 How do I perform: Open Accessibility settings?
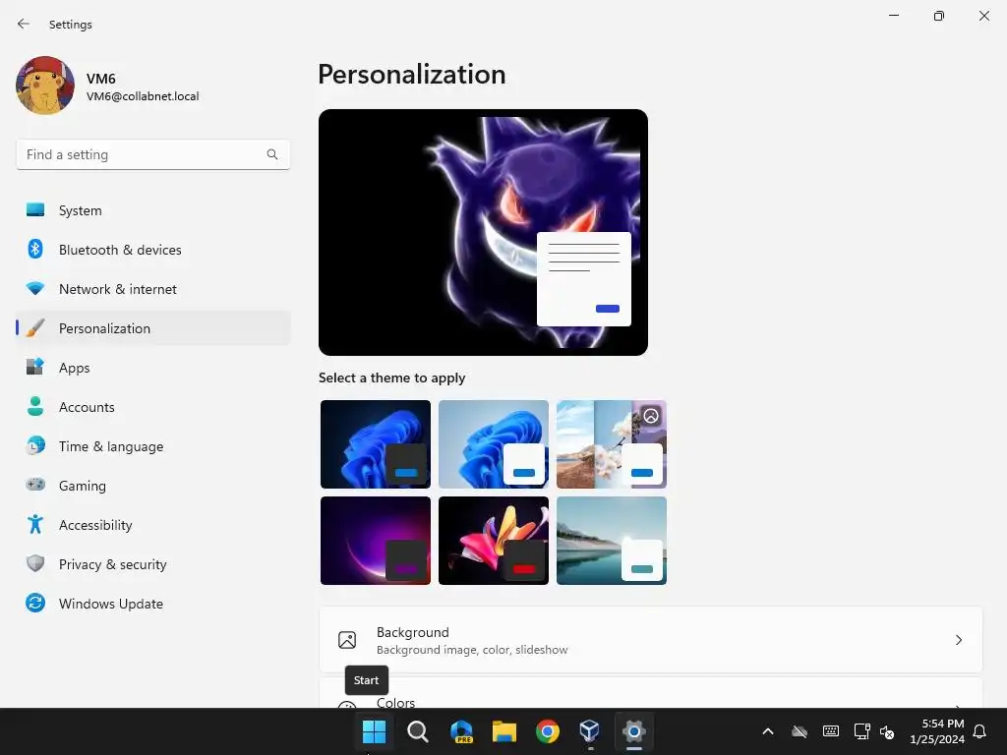pyautogui.click(x=152, y=525)
